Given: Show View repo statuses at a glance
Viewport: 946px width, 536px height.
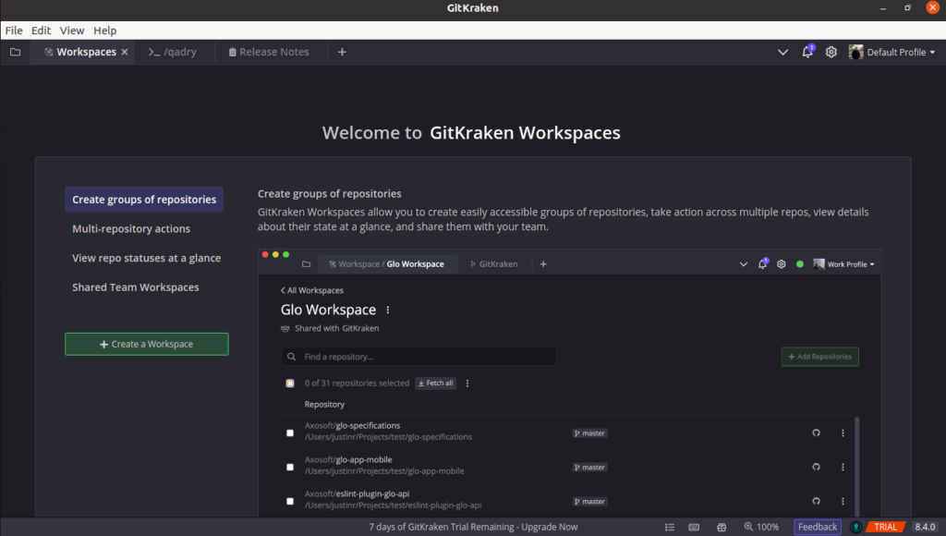Looking at the screenshot, I should 147,258.
